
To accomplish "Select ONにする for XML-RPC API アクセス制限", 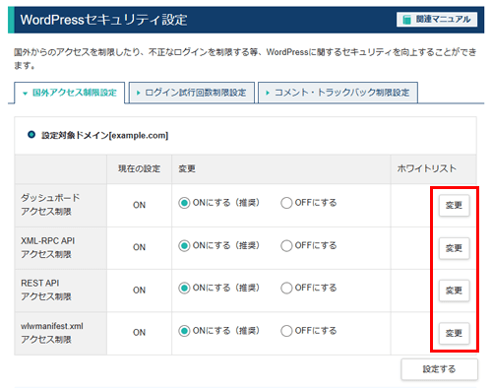I will [x=184, y=245].
